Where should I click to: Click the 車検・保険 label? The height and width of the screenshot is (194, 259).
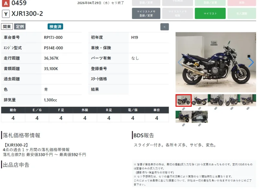tap(101, 48)
